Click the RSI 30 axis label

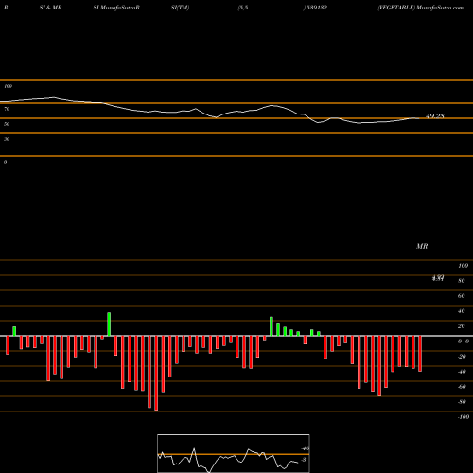tap(7, 139)
